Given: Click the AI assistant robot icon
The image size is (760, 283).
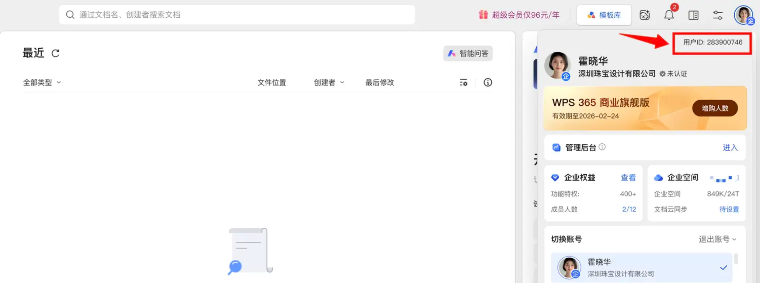Looking at the screenshot, I should pos(644,15).
